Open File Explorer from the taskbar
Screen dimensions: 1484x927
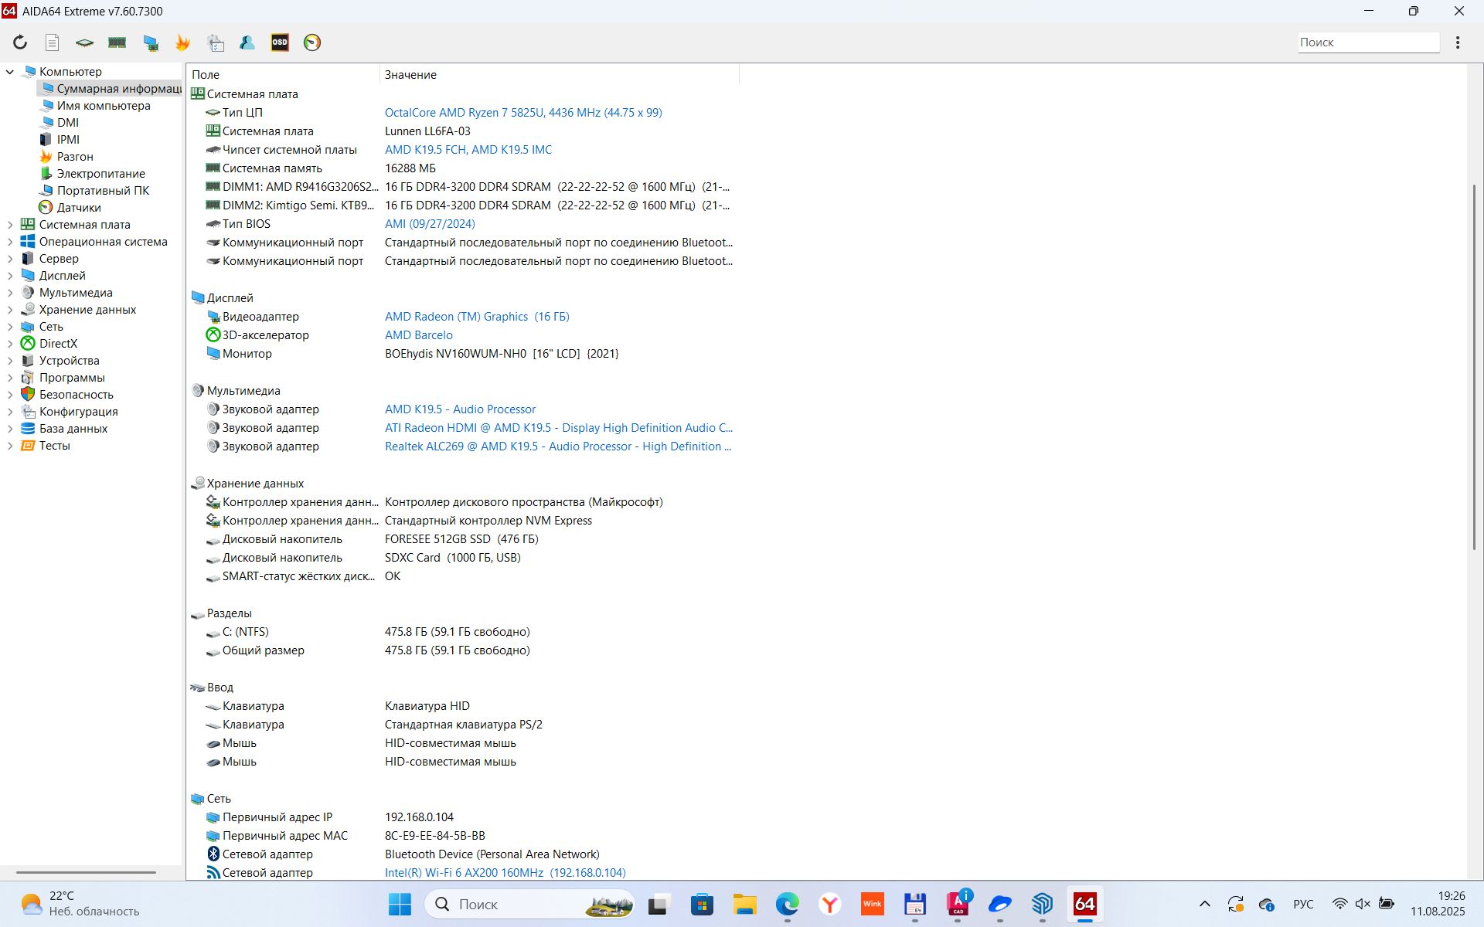(745, 904)
